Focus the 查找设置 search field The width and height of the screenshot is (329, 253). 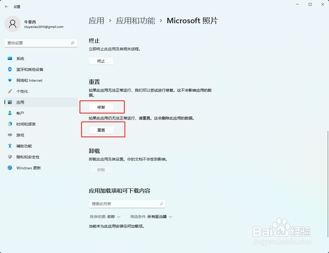click(x=41, y=43)
